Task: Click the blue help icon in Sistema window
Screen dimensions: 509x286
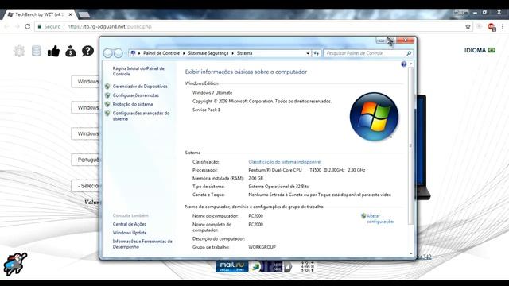Action: pos(403,64)
